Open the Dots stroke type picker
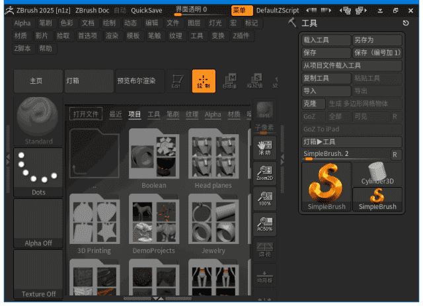The width and height of the screenshot is (423, 306). click(x=38, y=172)
